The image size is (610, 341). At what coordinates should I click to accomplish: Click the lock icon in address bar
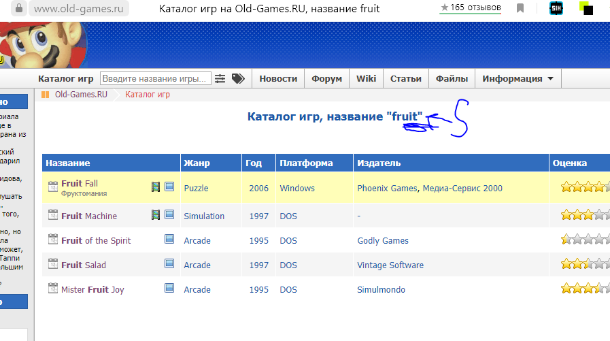pyautogui.click(x=18, y=8)
